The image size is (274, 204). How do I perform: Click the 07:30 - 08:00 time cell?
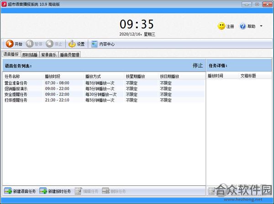[x=57, y=83]
